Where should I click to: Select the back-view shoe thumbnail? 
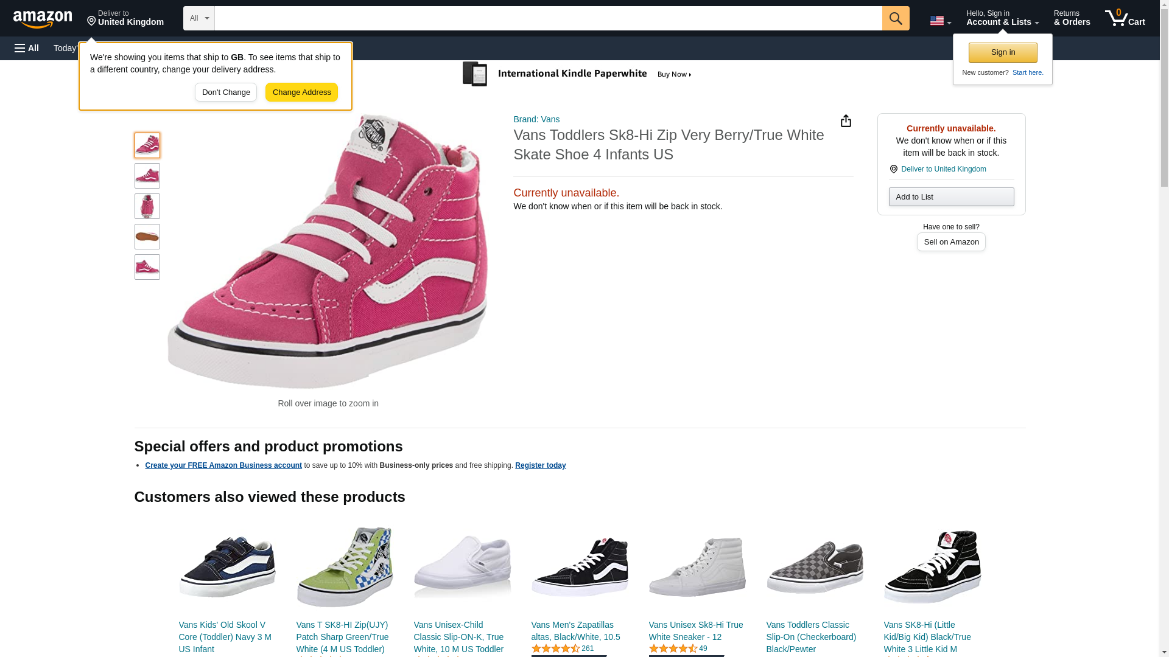(147, 206)
